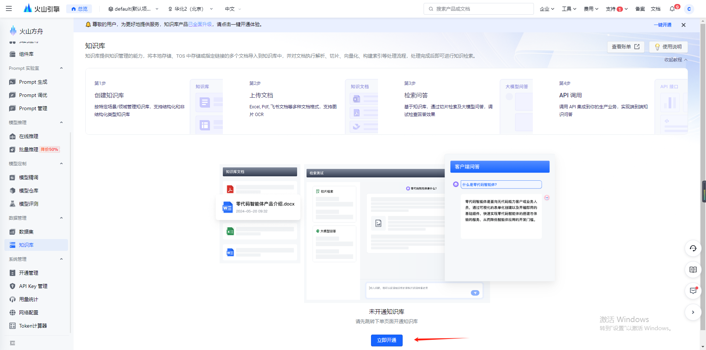This screenshot has height=350, width=706.
Task: Open the 文档 link in top bar
Action: pos(656,9)
